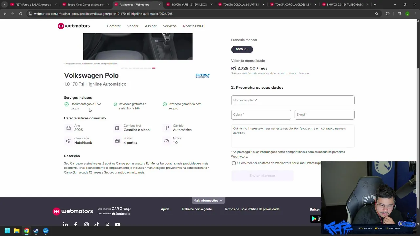Click checkmark icon beside Revisões gratuitas
This screenshot has height=236, width=420.
[x=115, y=104]
